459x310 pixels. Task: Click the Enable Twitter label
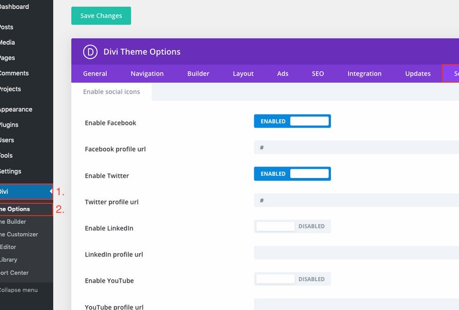107,175
